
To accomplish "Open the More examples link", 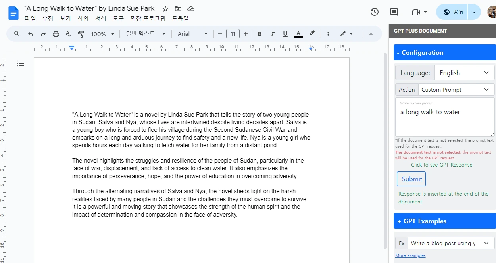I will click(x=410, y=255).
